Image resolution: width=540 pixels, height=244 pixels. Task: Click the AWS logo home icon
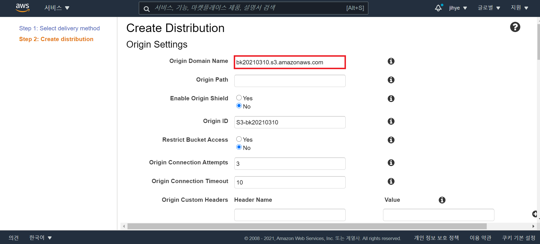tap(22, 8)
